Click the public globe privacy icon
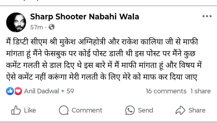 (52, 27)
